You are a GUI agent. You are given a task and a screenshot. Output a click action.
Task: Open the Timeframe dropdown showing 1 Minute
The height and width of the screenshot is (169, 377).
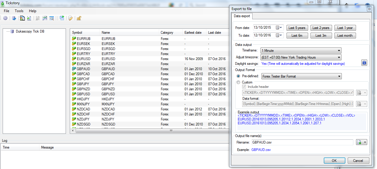coord(301,51)
